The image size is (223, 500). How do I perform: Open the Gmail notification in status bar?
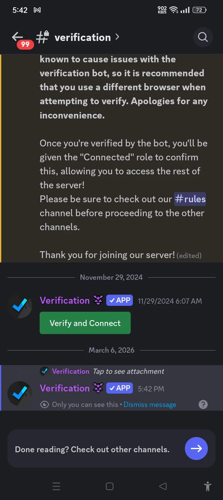(37, 10)
